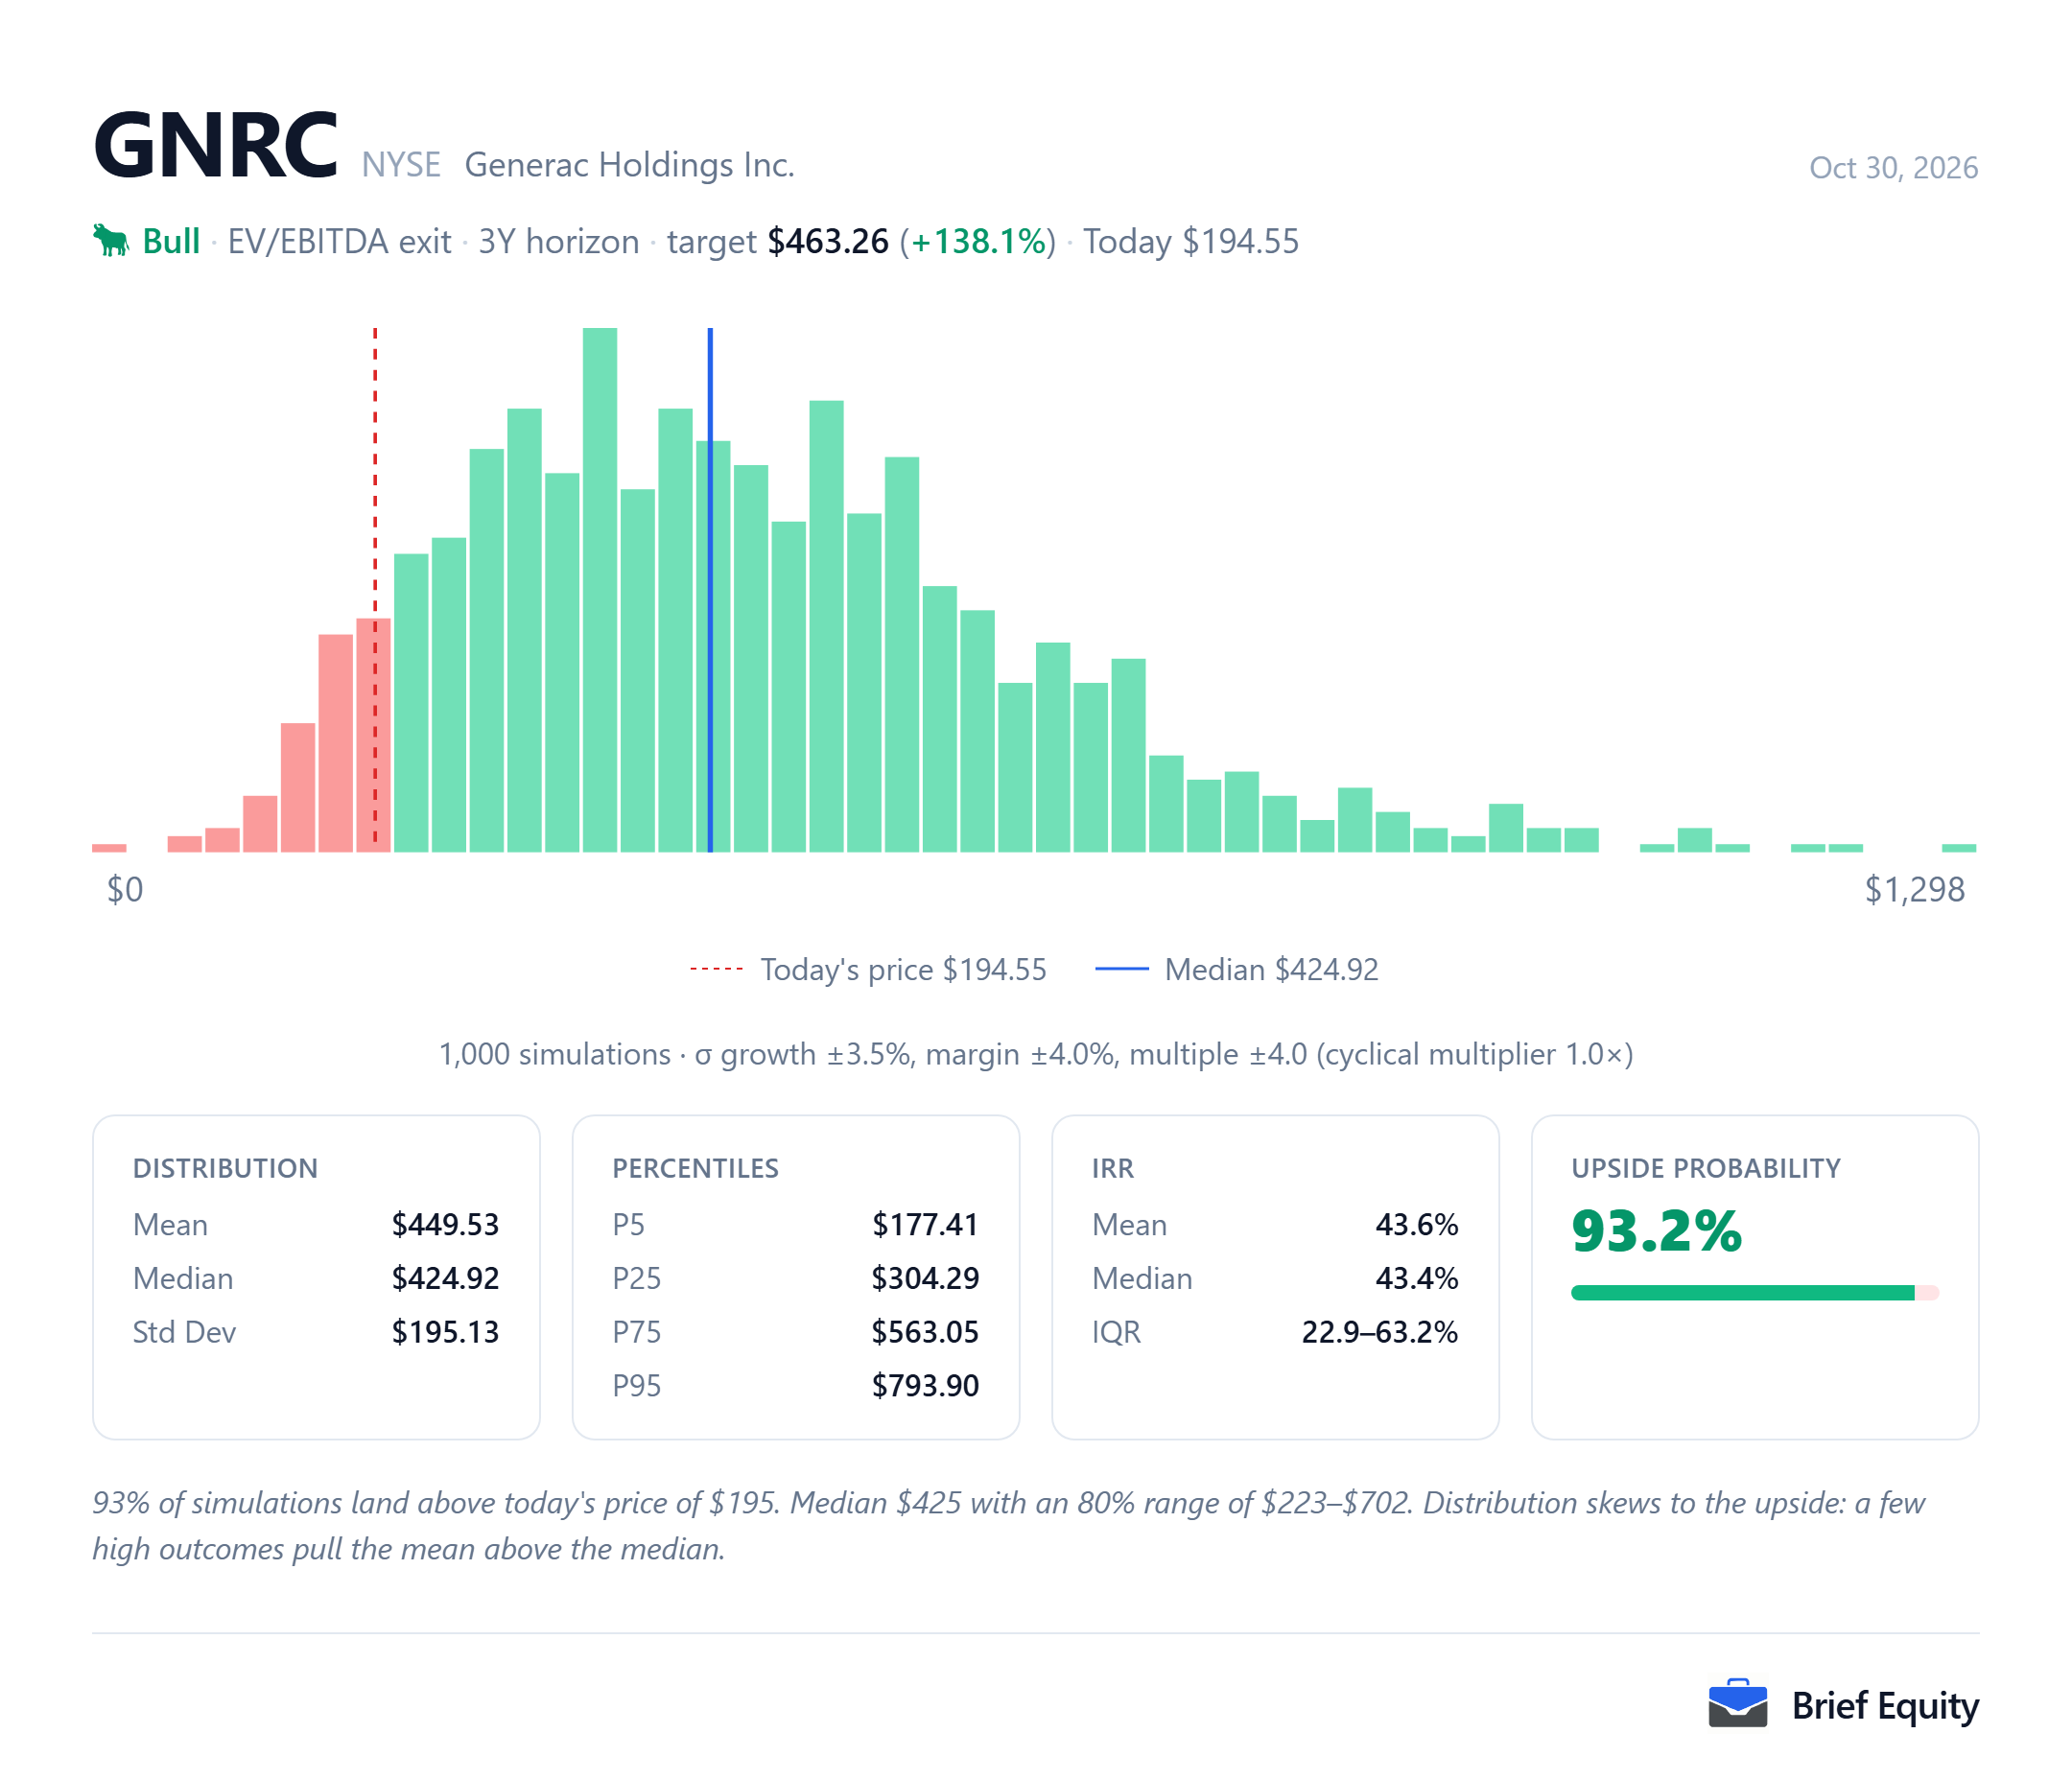
Task: Click the P95 value $793.90
Action: pyautogui.click(x=925, y=1386)
